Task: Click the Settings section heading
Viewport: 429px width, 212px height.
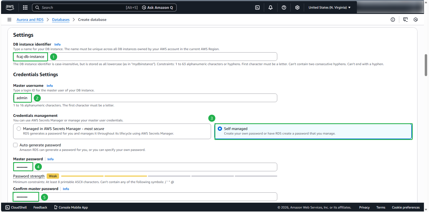Action: pyautogui.click(x=23, y=35)
